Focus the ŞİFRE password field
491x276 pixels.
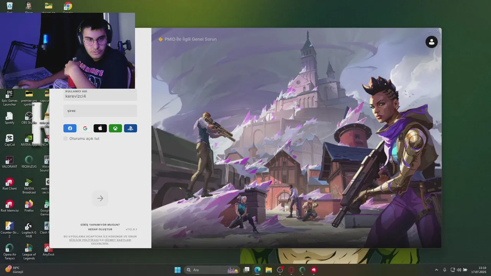(100, 111)
